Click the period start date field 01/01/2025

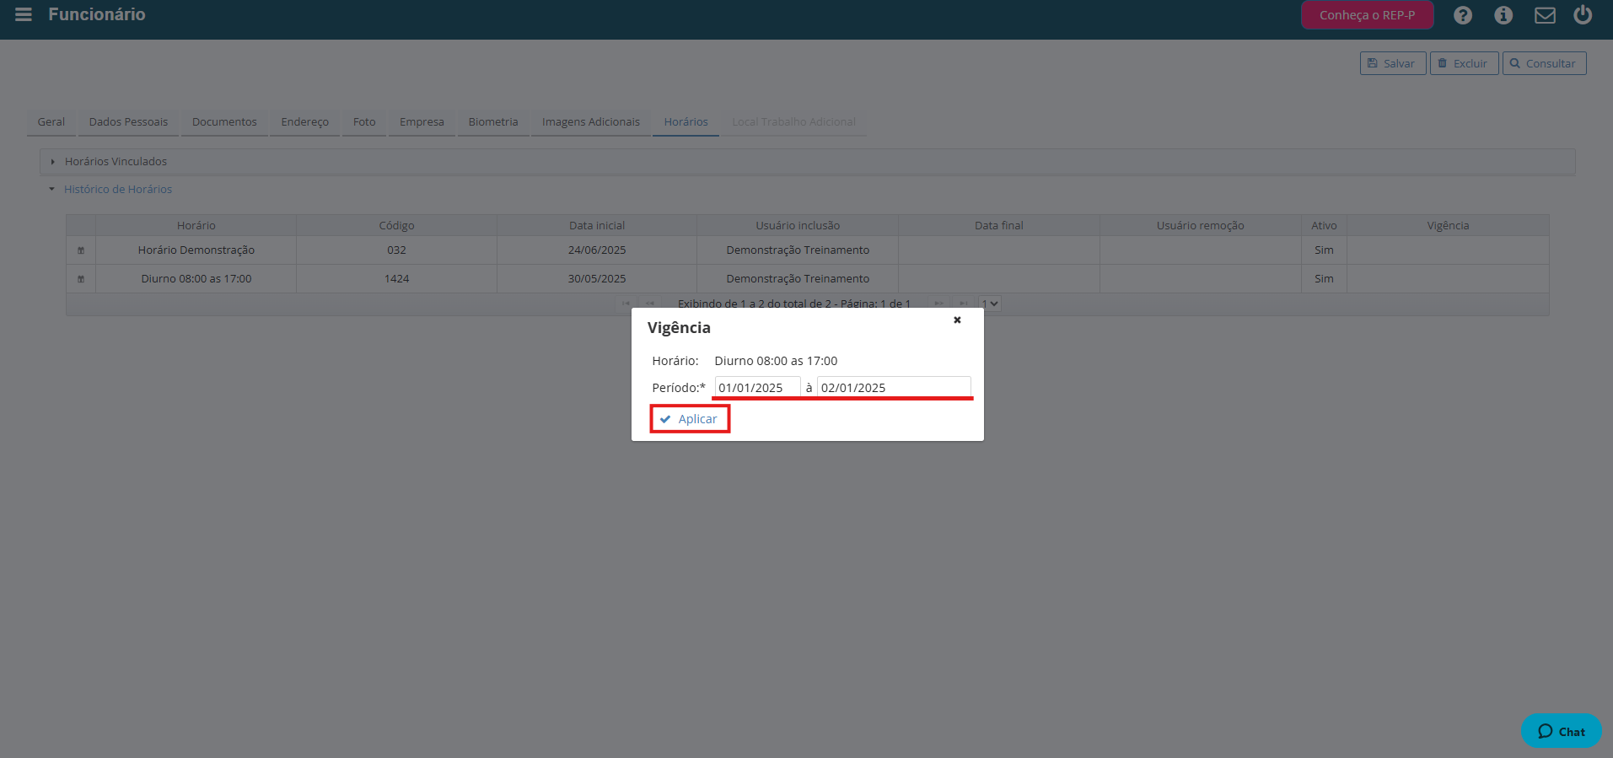point(757,387)
